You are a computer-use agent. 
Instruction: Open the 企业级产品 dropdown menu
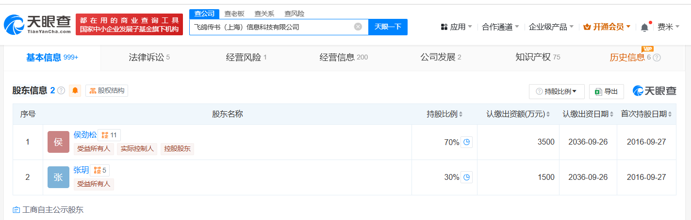[551, 27]
